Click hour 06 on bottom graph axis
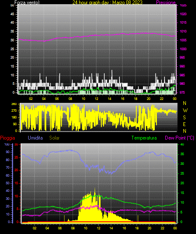This screenshot has width=196, height=234. coord(60,228)
